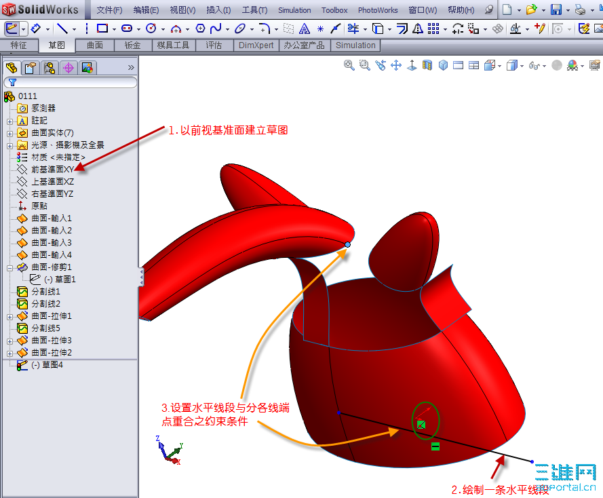Click the Save file icon

[556, 9]
